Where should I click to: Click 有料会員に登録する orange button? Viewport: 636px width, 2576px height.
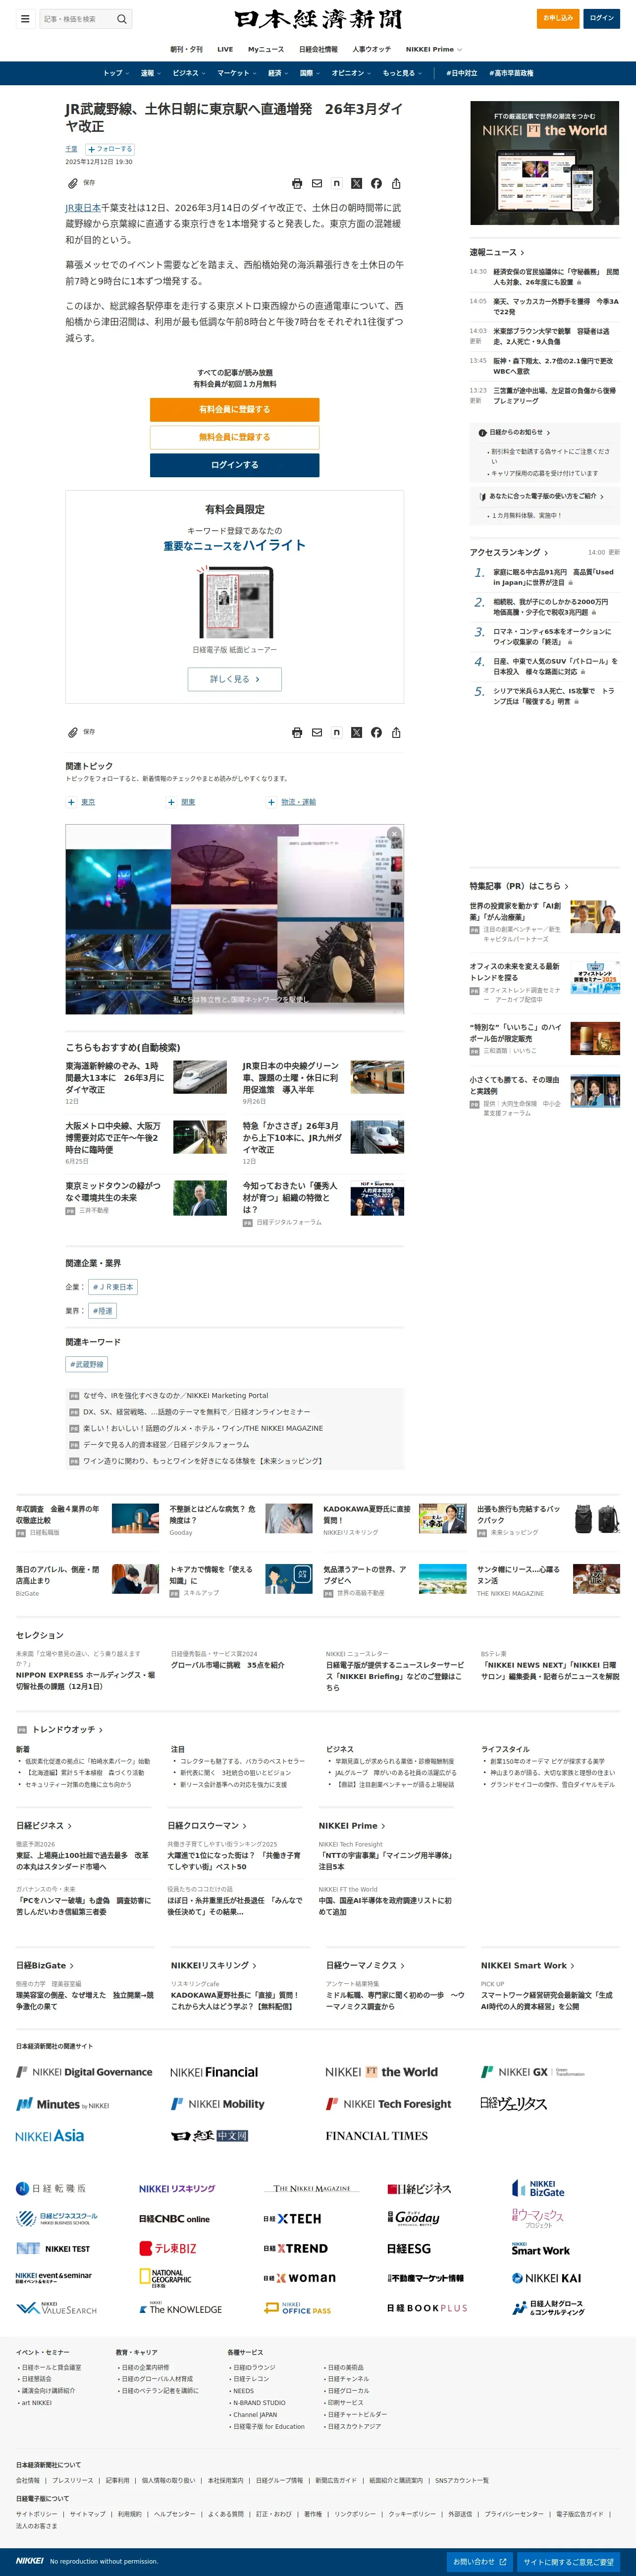(x=235, y=409)
